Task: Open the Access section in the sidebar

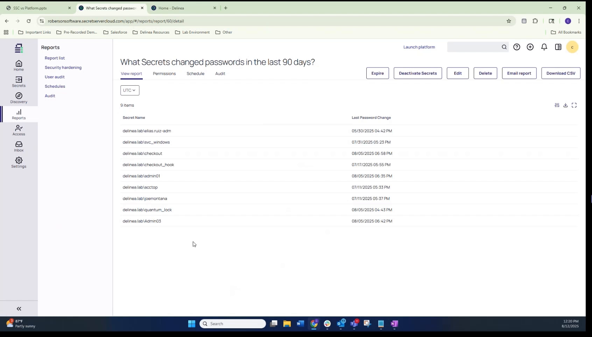Action: (x=19, y=130)
